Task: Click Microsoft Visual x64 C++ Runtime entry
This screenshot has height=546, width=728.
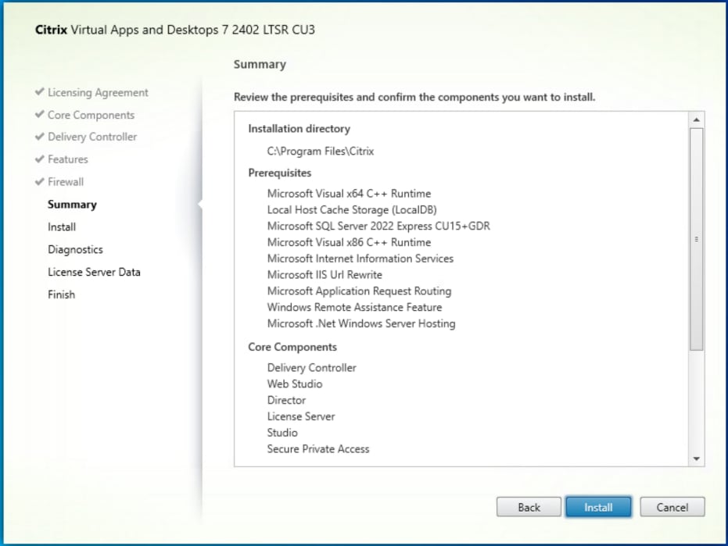Action: (349, 194)
